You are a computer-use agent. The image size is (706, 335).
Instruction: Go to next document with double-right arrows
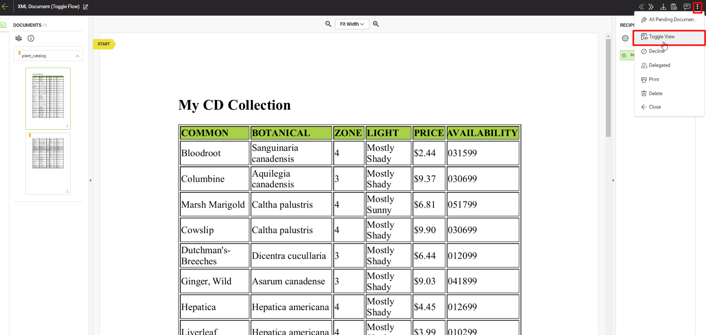pos(651,7)
